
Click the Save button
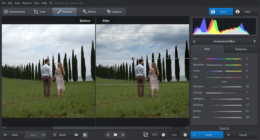tap(221, 12)
